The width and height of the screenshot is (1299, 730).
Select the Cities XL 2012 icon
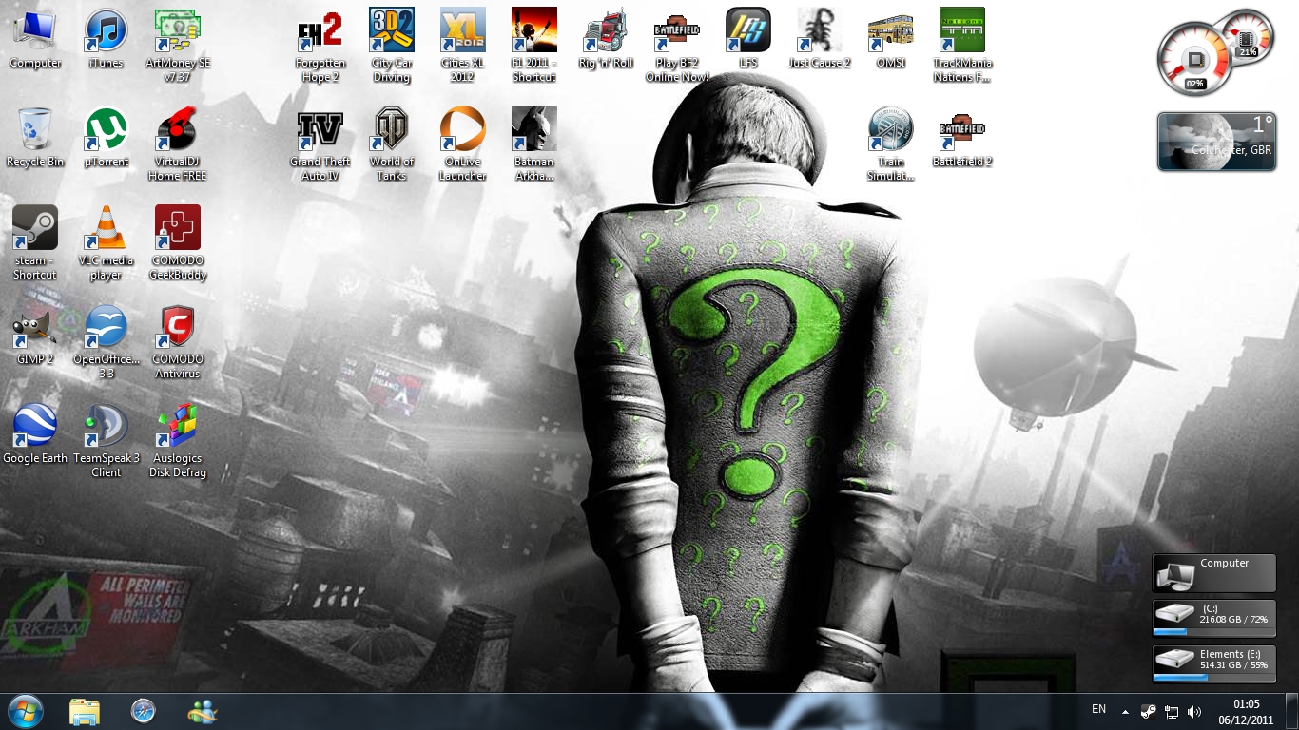(462, 46)
